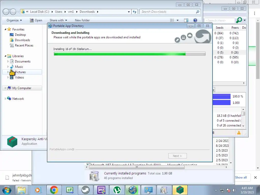Image resolution: width=260 pixels, height=195 pixels.
Task: Expand the Videos library
Action: click(x=8, y=77)
